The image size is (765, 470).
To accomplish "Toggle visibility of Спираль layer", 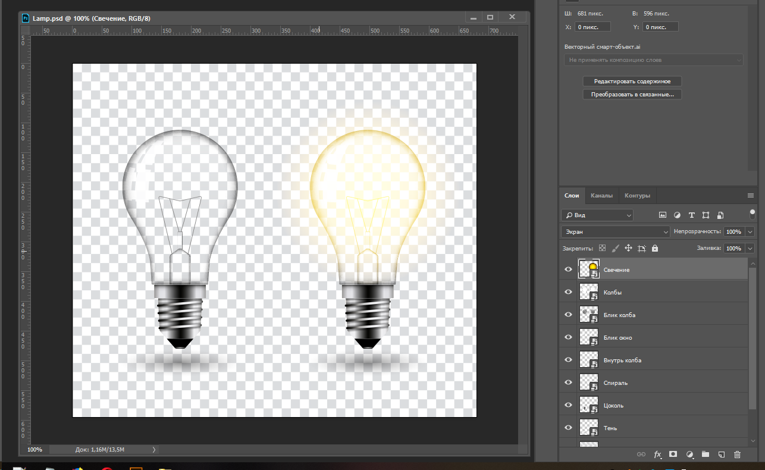I will 568,383.
